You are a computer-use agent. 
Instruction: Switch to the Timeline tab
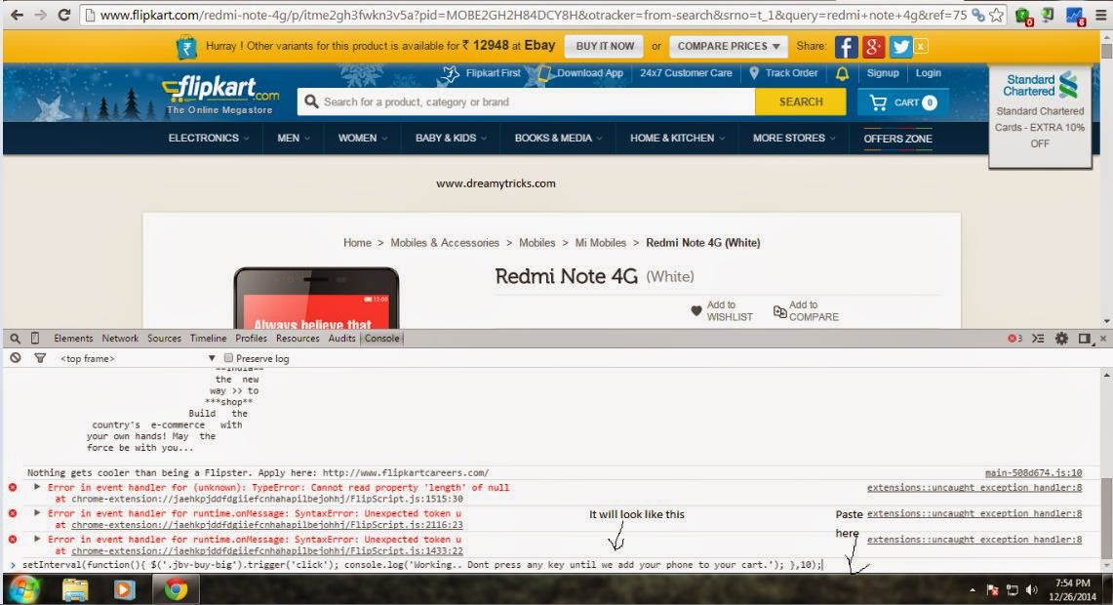click(208, 339)
